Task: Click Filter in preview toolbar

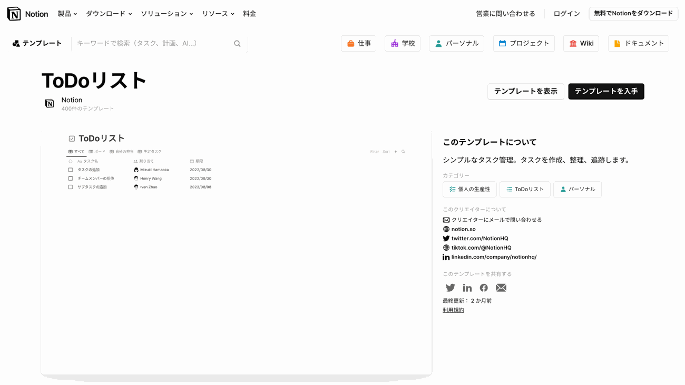Action: tap(375, 152)
